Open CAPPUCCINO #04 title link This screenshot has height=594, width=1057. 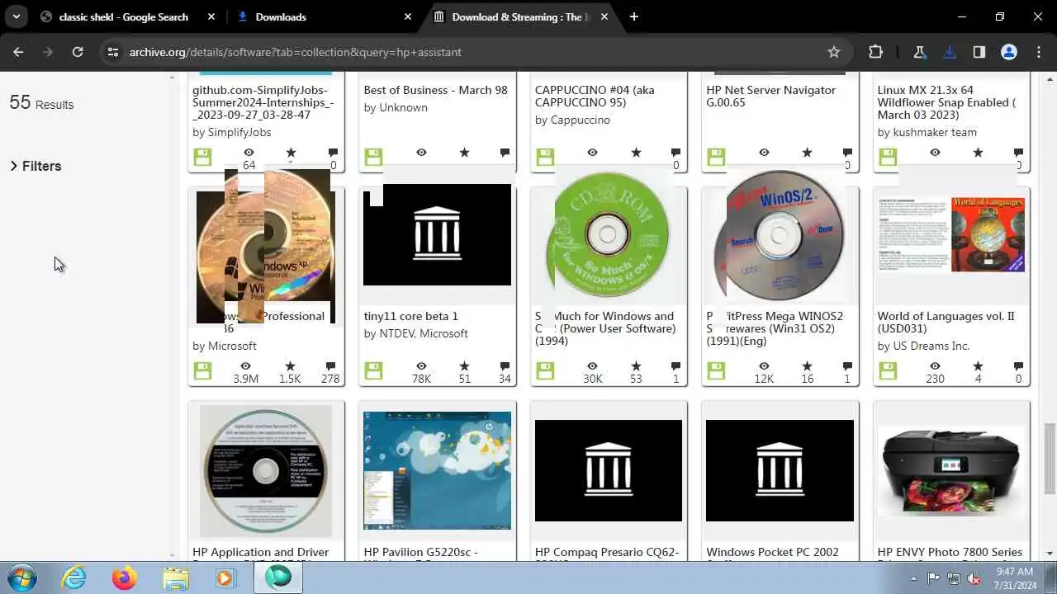click(595, 96)
